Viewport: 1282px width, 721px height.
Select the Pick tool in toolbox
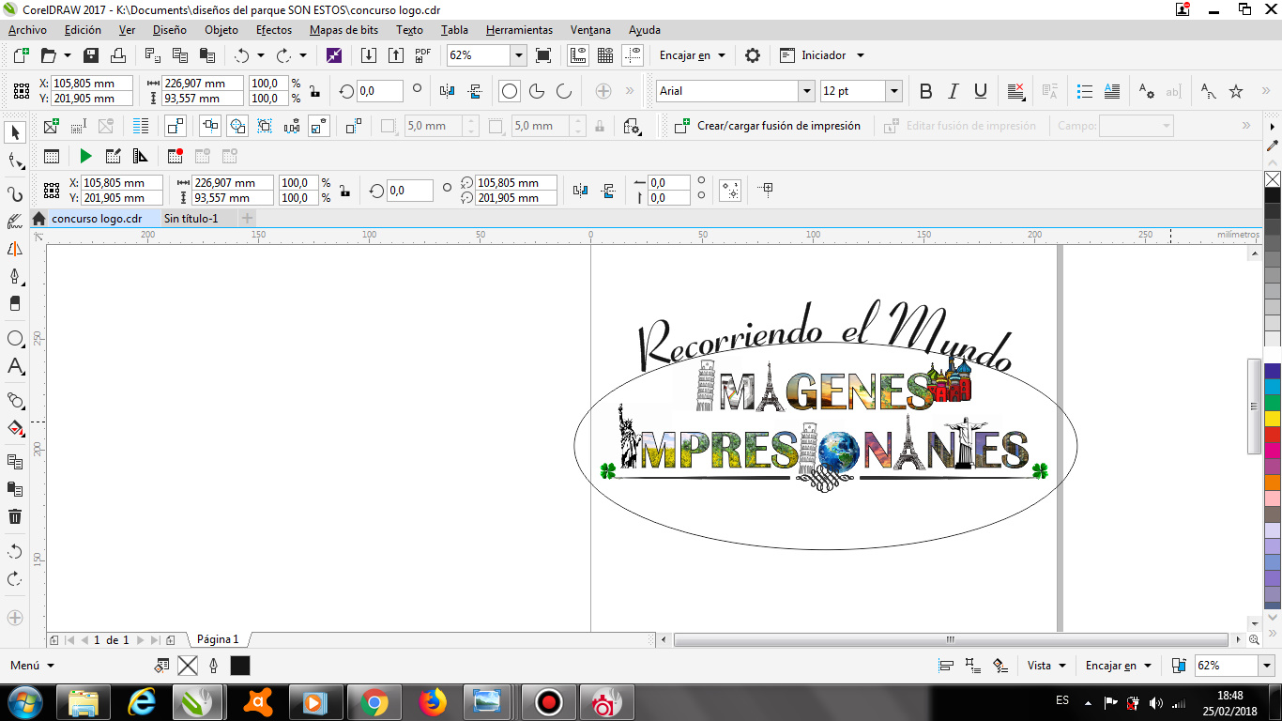click(14, 132)
